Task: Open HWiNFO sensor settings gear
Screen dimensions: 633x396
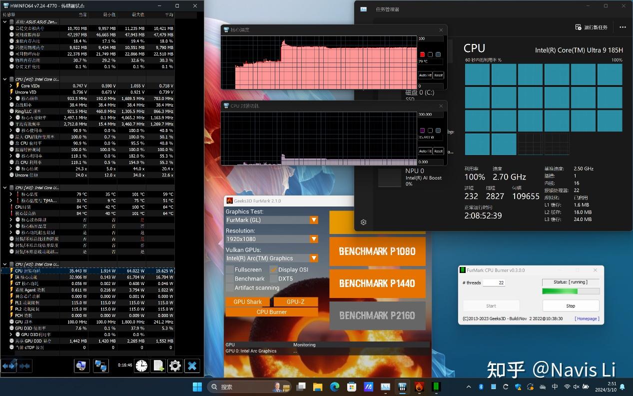Action: [x=175, y=366]
